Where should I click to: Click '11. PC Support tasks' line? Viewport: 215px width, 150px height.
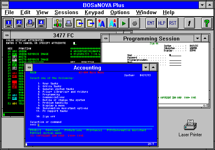click(x=52, y=111)
